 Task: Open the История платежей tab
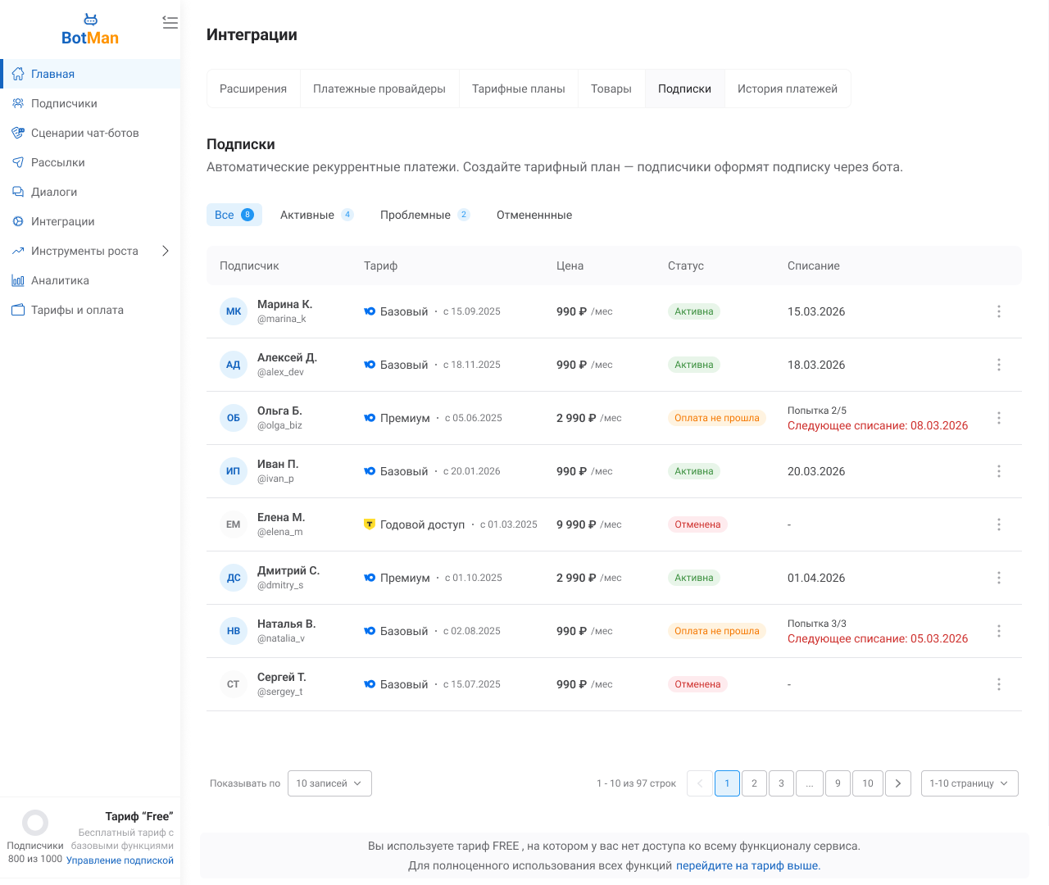(787, 88)
